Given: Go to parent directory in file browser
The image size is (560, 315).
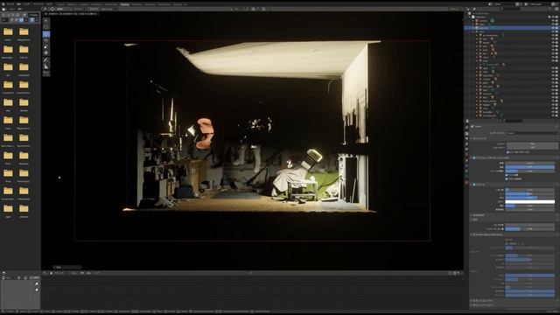Looking at the screenshot, I should point(12,15).
